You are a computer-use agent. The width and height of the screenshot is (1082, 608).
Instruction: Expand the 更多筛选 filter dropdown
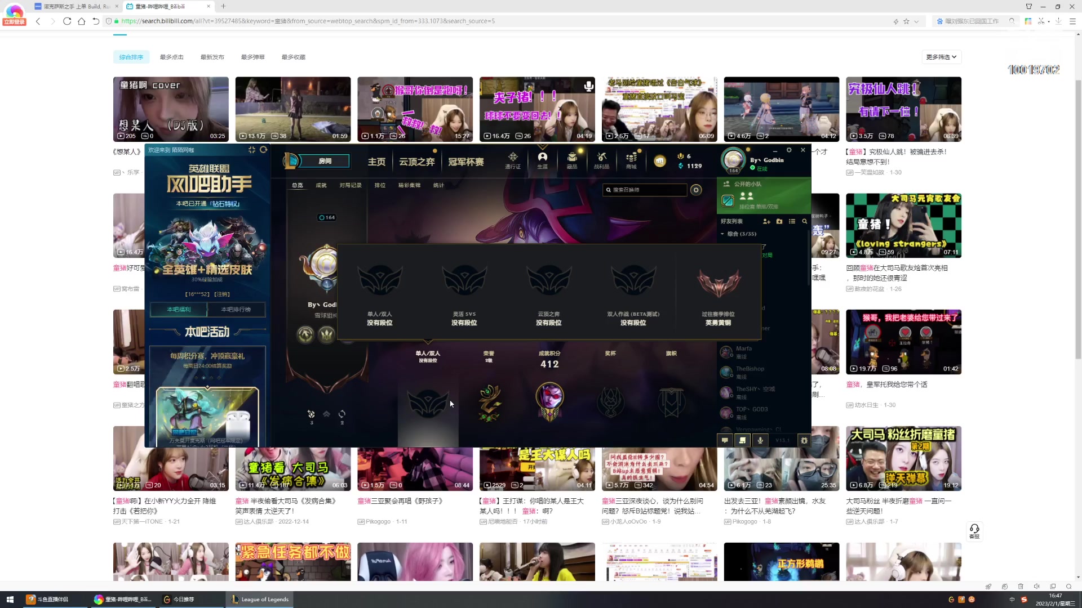point(941,57)
